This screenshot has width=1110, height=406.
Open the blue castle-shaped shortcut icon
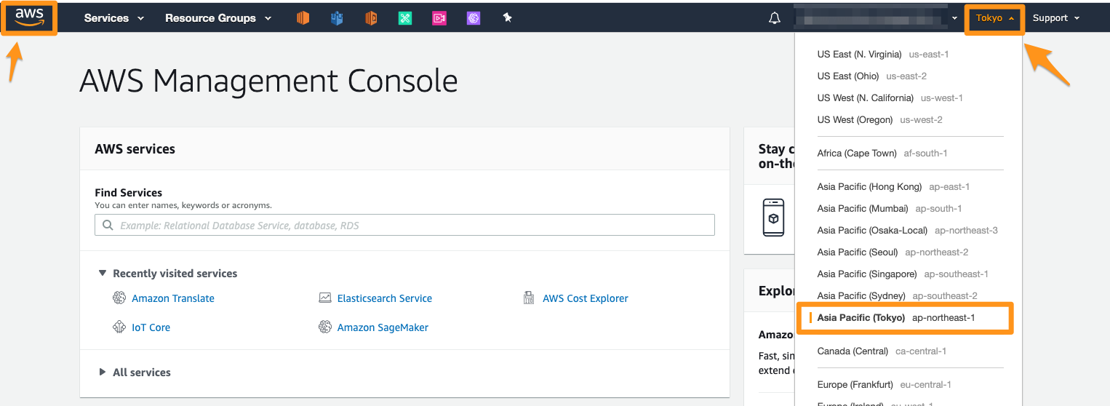[337, 18]
